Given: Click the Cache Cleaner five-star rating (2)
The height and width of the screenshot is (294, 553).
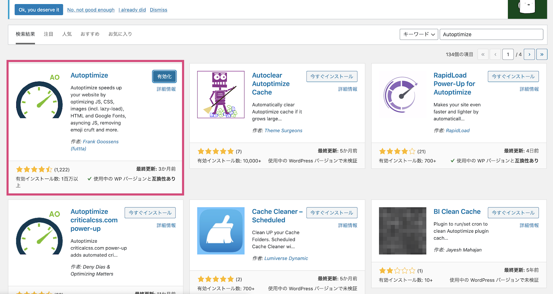Looking at the screenshot, I should pos(216,279).
